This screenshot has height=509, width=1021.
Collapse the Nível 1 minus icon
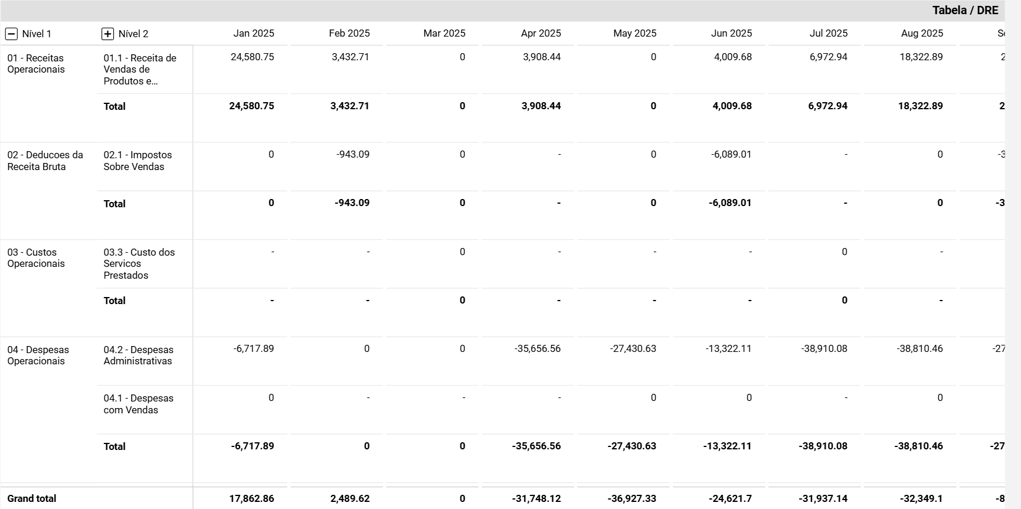point(11,34)
